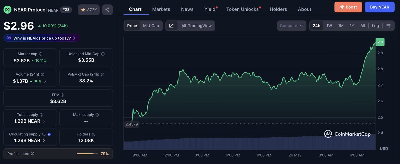Click info icon beside Max. supply
This screenshot has height=164, width=400.
(x=97, y=115)
